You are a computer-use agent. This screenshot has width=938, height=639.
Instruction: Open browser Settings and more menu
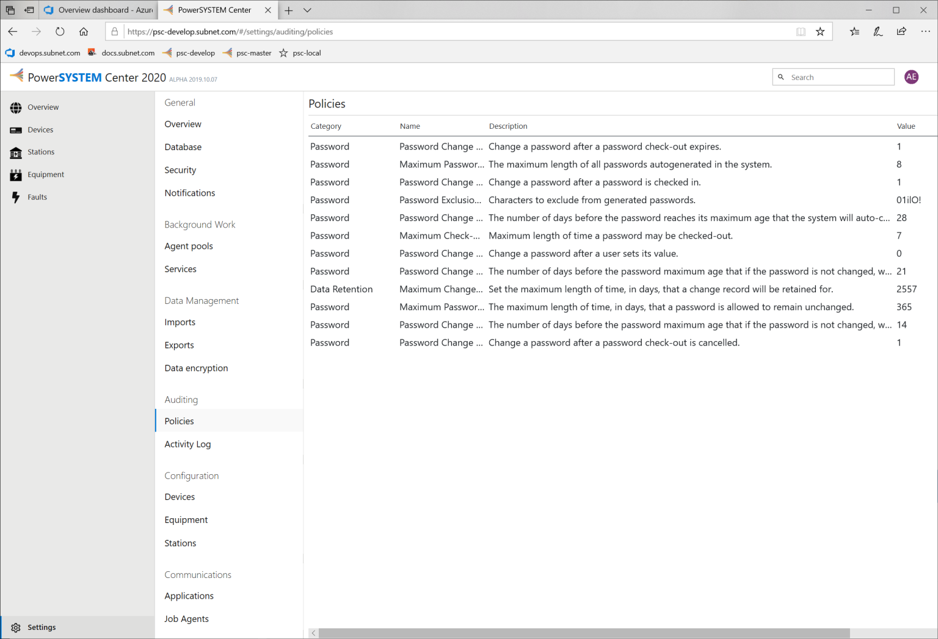pyautogui.click(x=925, y=32)
